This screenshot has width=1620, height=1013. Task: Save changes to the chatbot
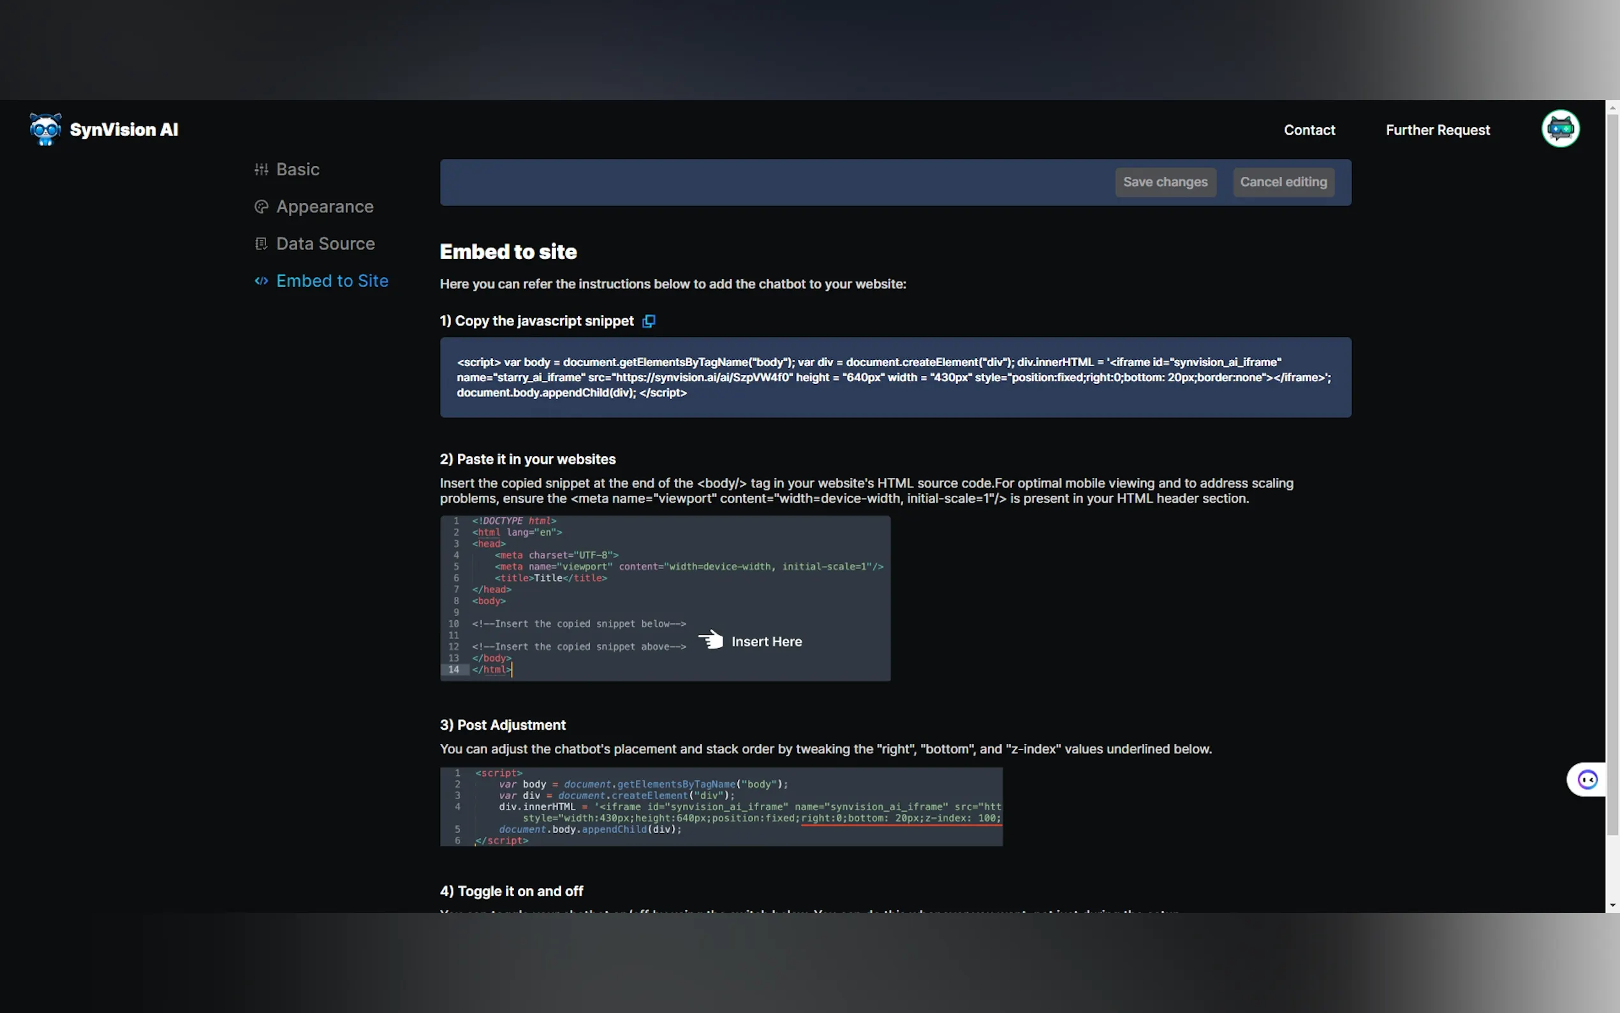click(1165, 182)
